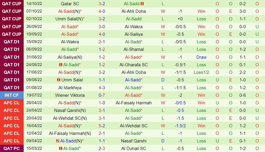Click the QAT PC competition badge
This screenshot has height=152, width=265.
pyautogui.click(x=12, y=149)
